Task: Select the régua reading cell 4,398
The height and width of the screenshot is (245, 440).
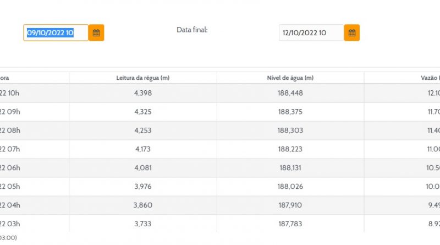Action: click(x=143, y=93)
